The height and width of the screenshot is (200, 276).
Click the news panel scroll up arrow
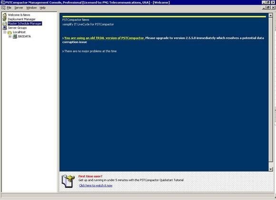pos(271,16)
